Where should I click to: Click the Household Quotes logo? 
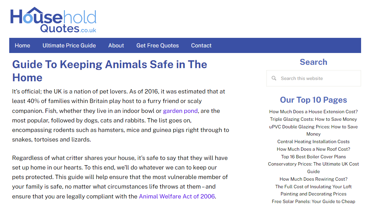tap(53, 20)
